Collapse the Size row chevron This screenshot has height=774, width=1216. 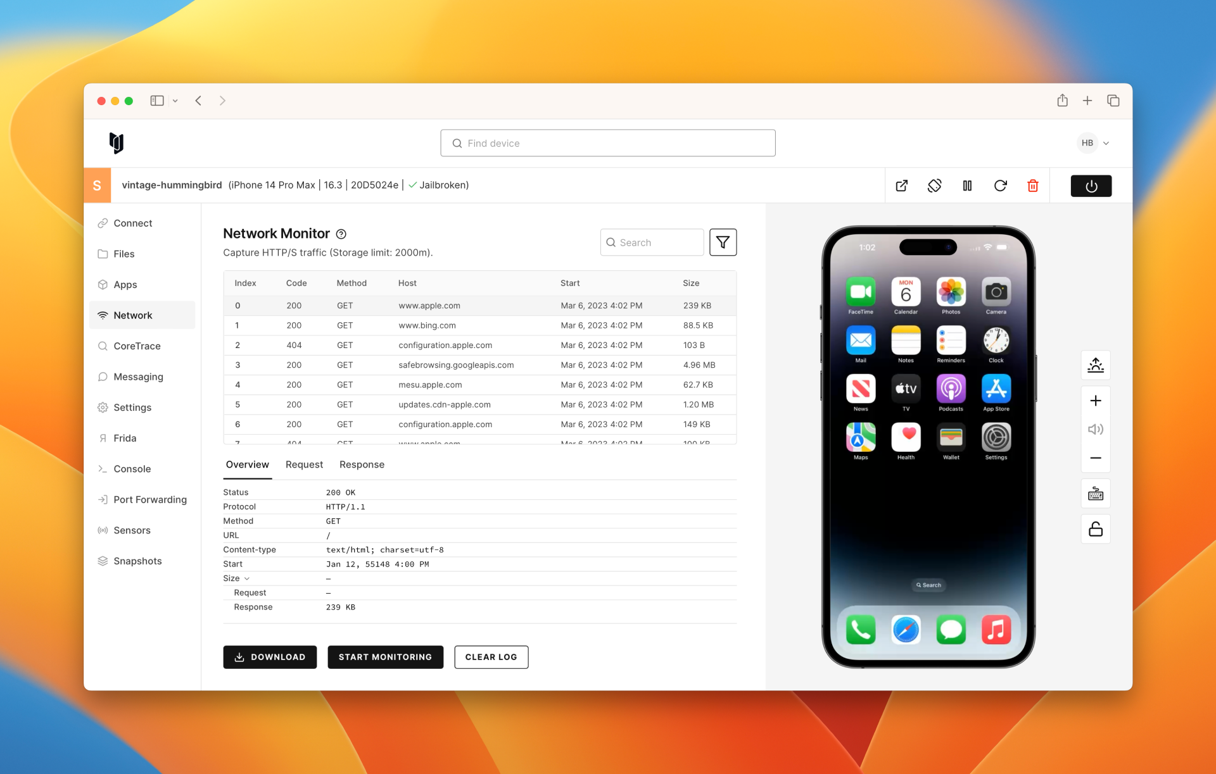(247, 578)
